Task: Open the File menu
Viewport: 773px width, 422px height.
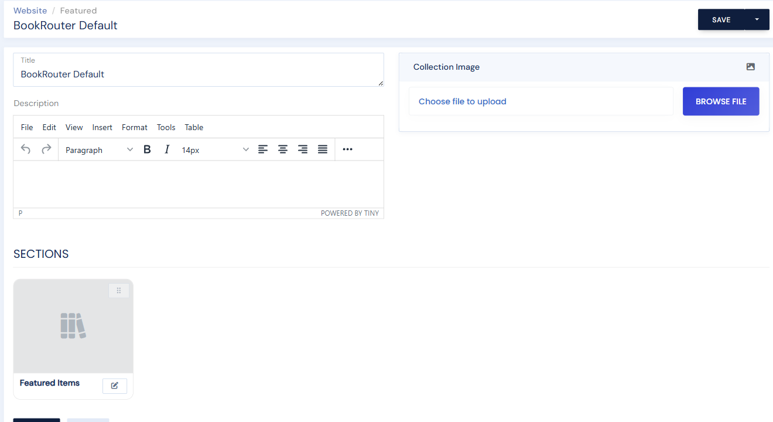Action: coord(27,127)
